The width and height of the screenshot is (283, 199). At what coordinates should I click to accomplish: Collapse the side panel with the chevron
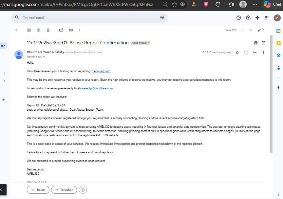[x=278, y=195]
